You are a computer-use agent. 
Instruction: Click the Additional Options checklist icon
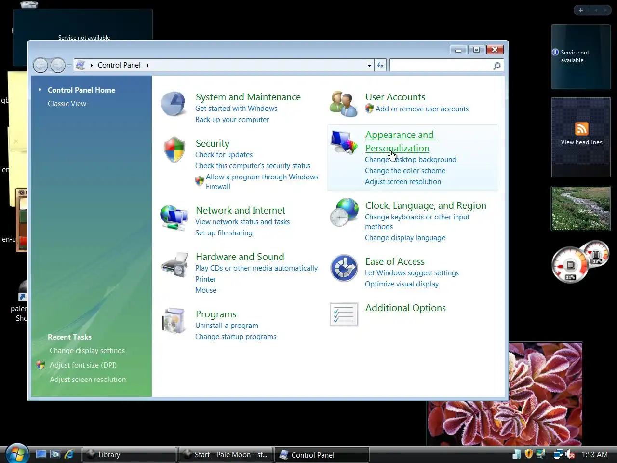click(x=344, y=314)
